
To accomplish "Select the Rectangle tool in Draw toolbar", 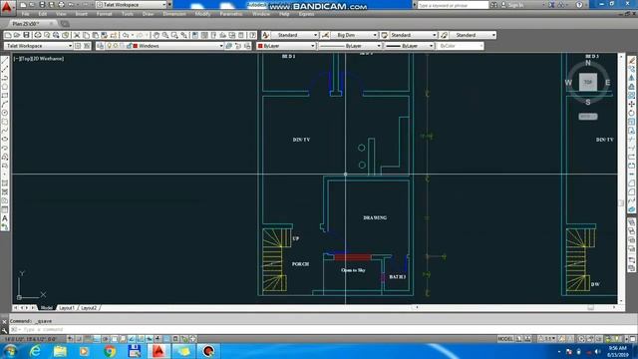I will pyautogui.click(x=5, y=96).
